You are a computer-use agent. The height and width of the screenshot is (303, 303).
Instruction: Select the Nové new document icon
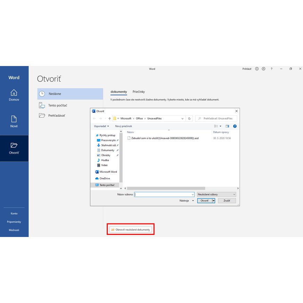point(14,119)
